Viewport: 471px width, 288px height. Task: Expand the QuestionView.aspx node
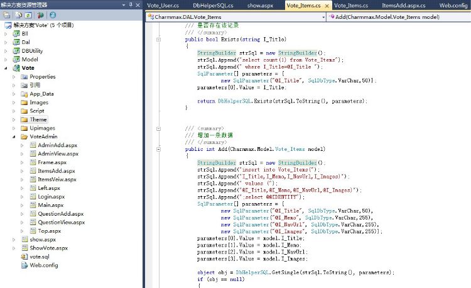click(x=22, y=223)
